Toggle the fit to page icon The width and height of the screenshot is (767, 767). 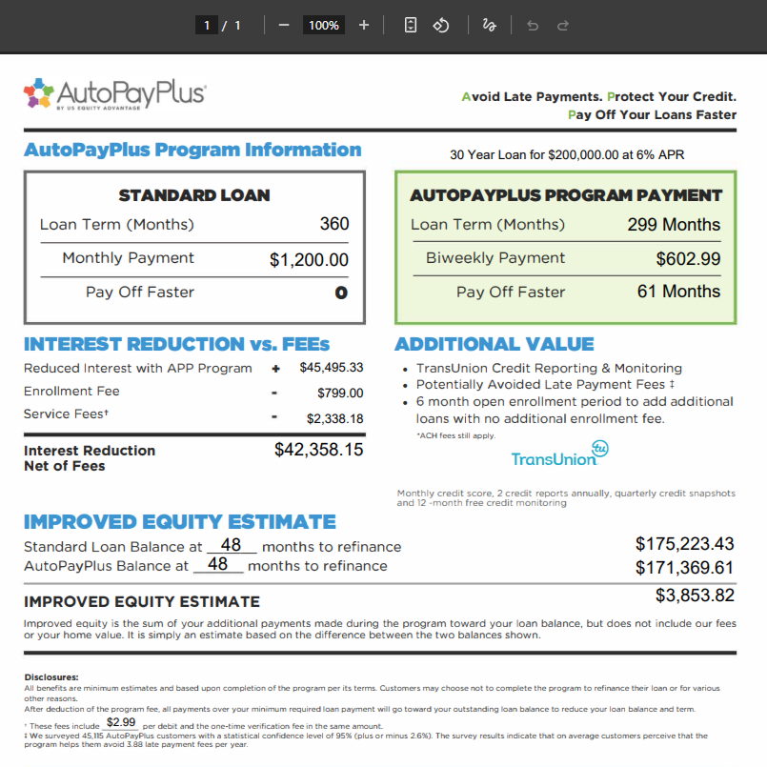pyautogui.click(x=411, y=26)
